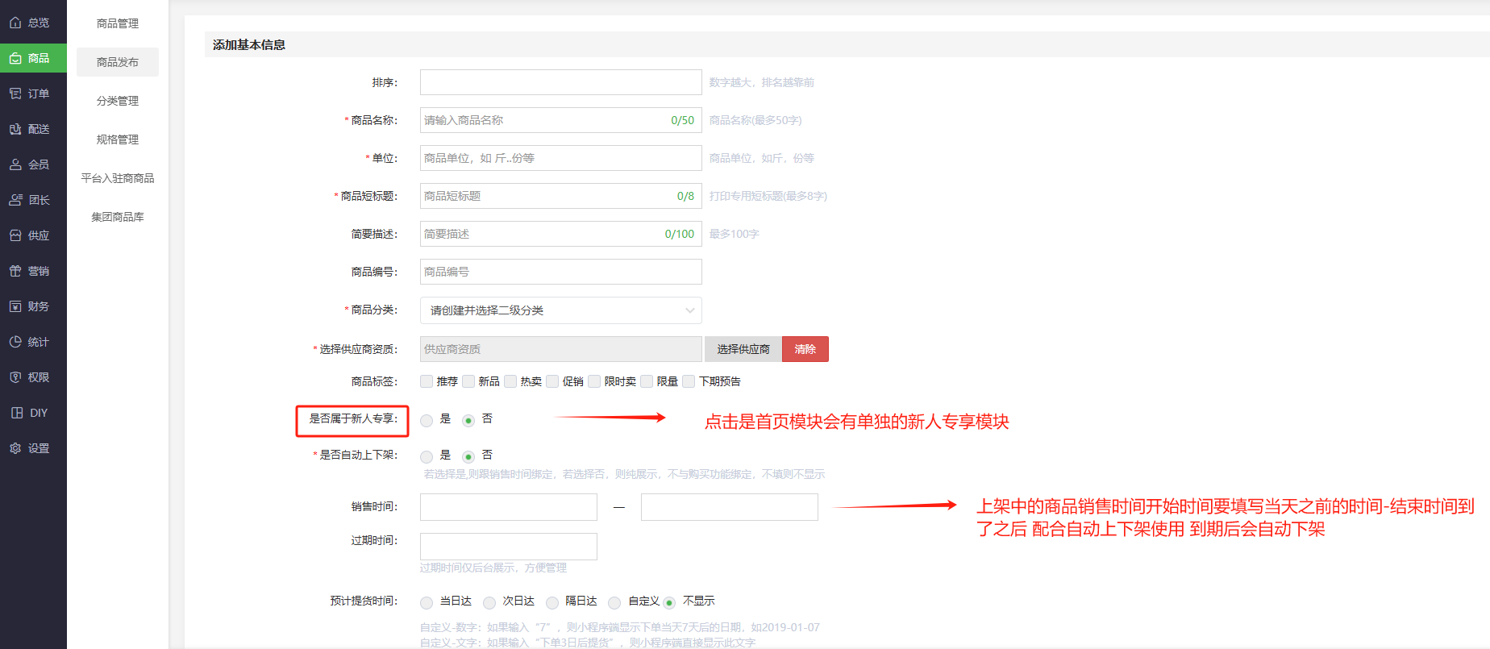Open the 配送 delivery icon
The height and width of the screenshot is (649, 1490).
(15, 129)
